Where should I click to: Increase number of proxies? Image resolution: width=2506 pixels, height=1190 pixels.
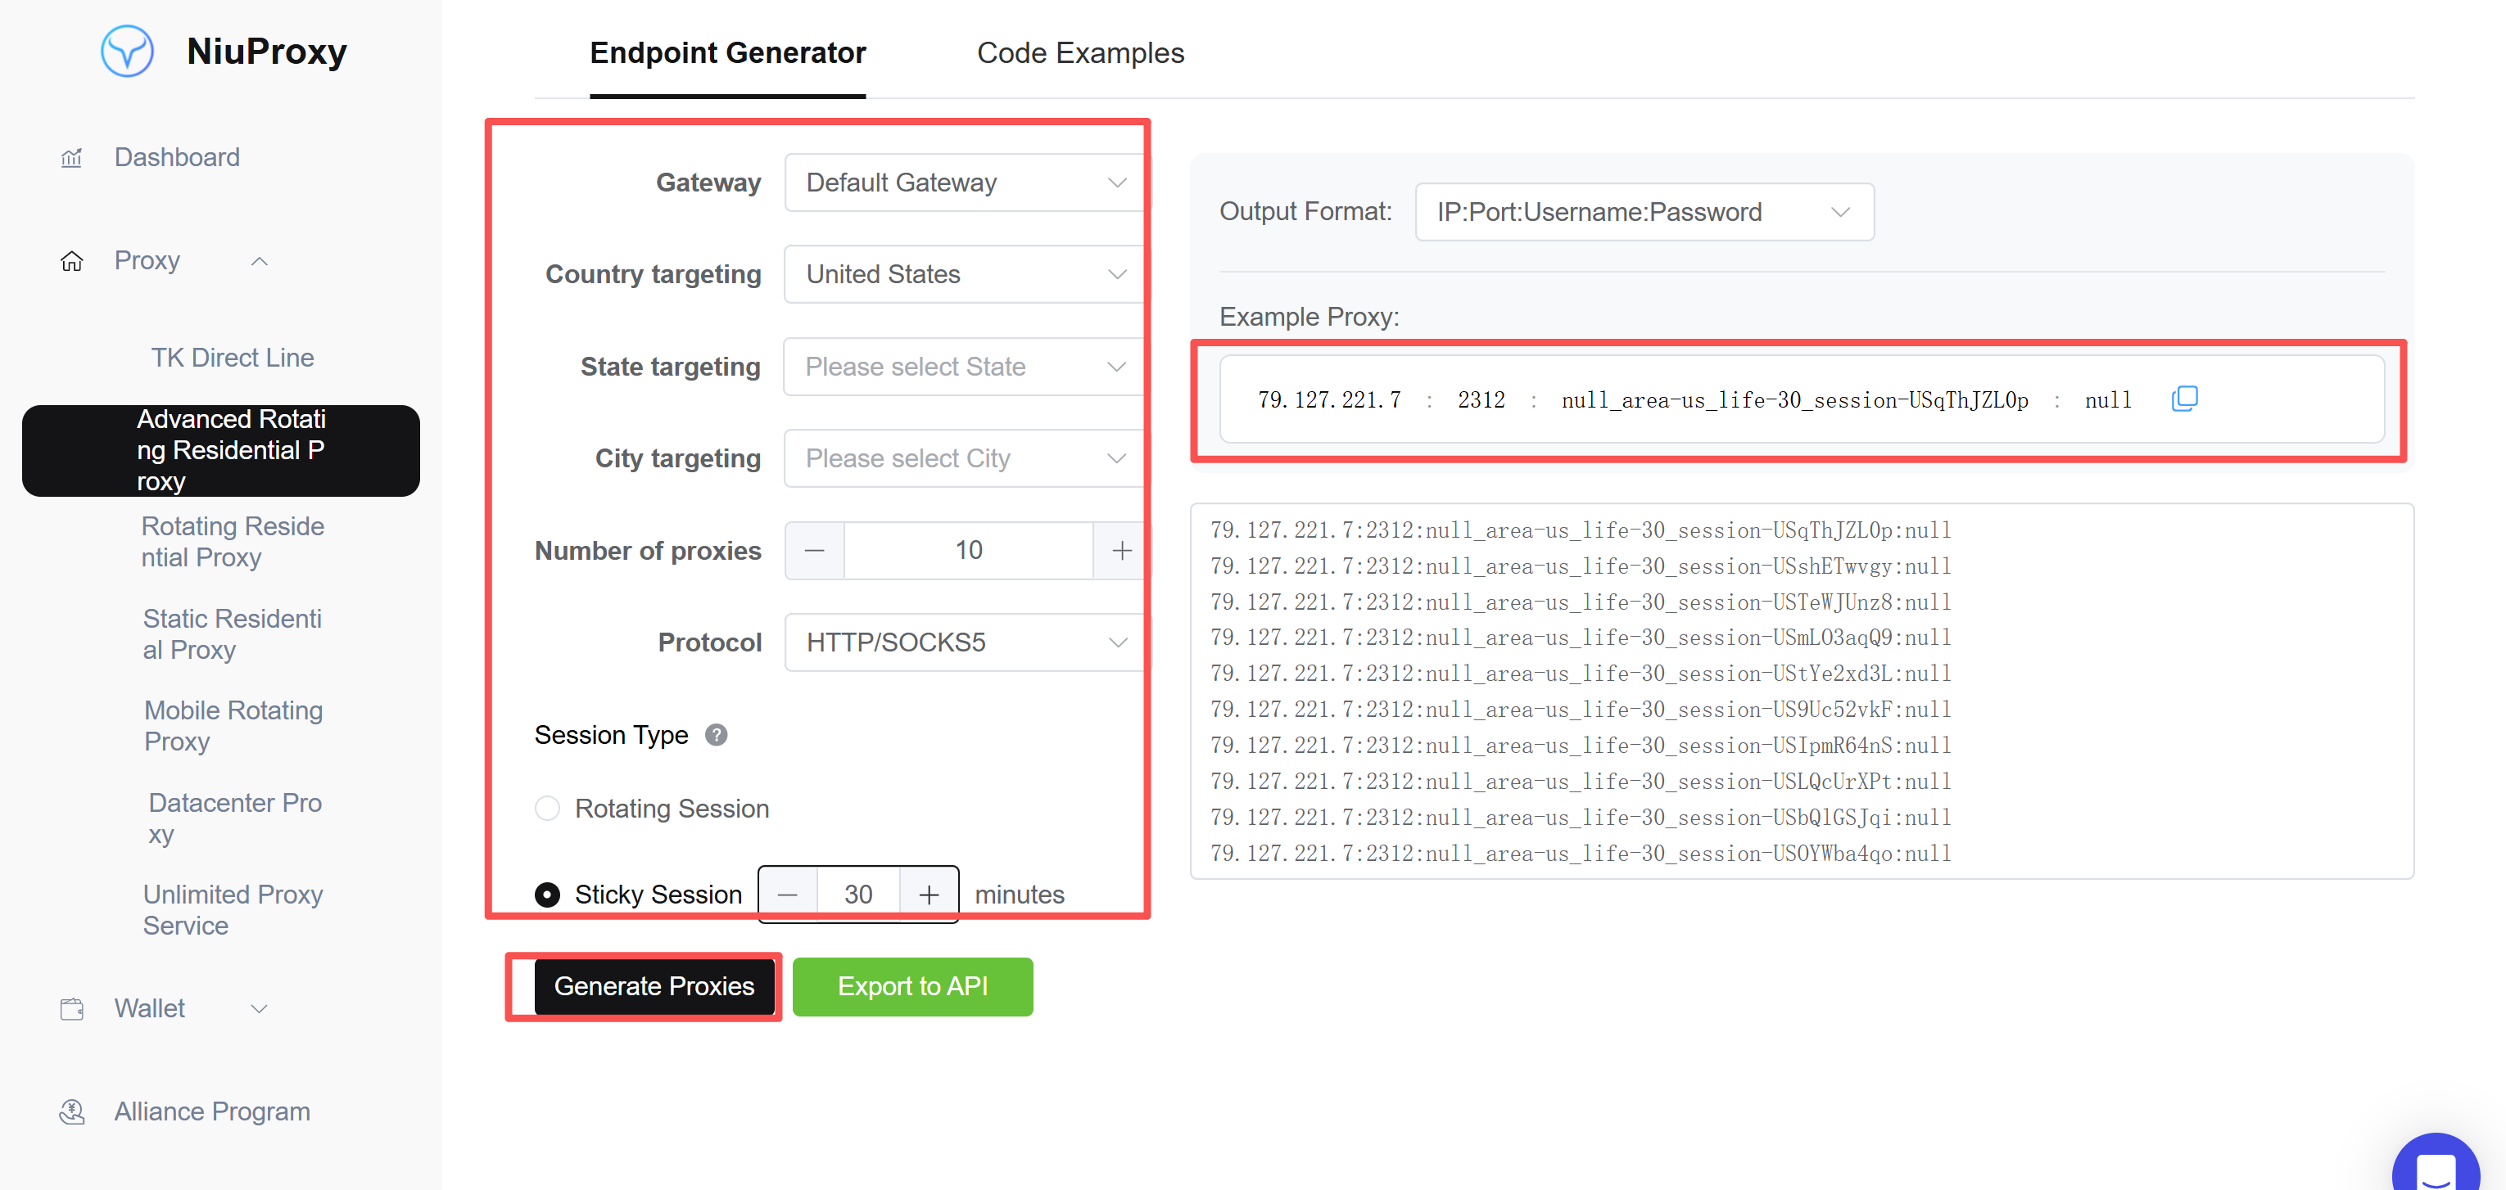(x=1122, y=550)
